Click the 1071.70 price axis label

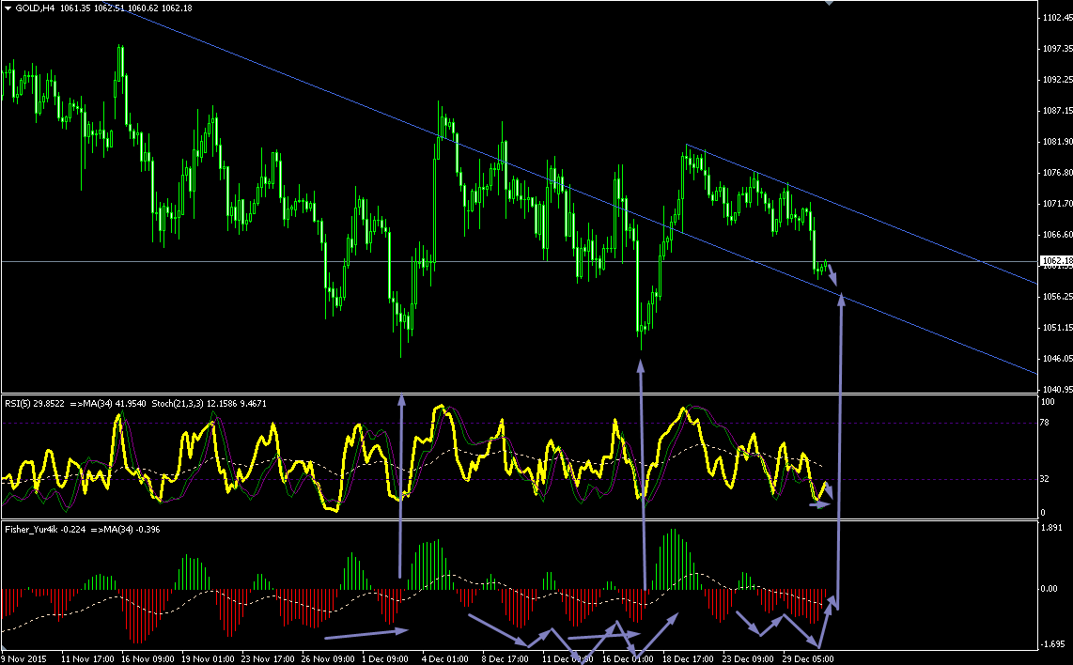[1058, 203]
